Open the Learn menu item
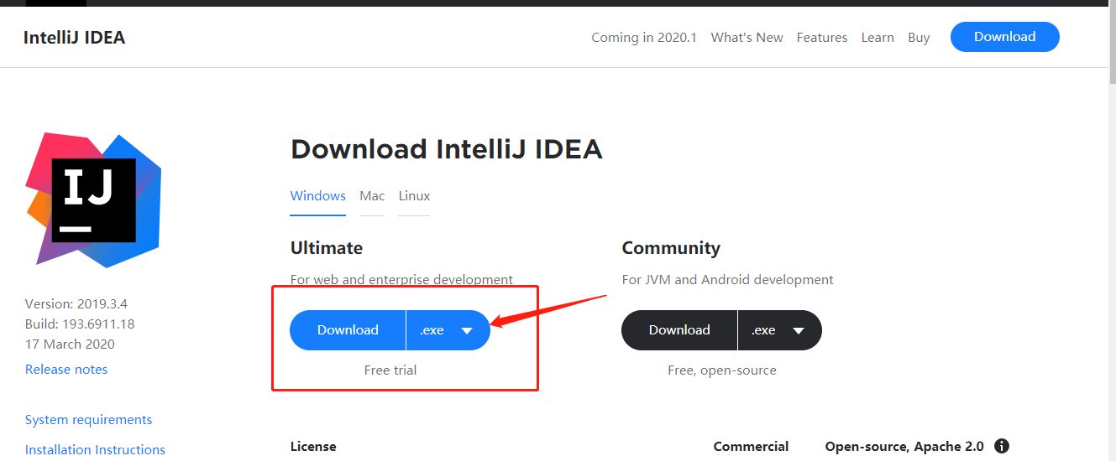This screenshot has height=461, width=1116. click(x=878, y=38)
